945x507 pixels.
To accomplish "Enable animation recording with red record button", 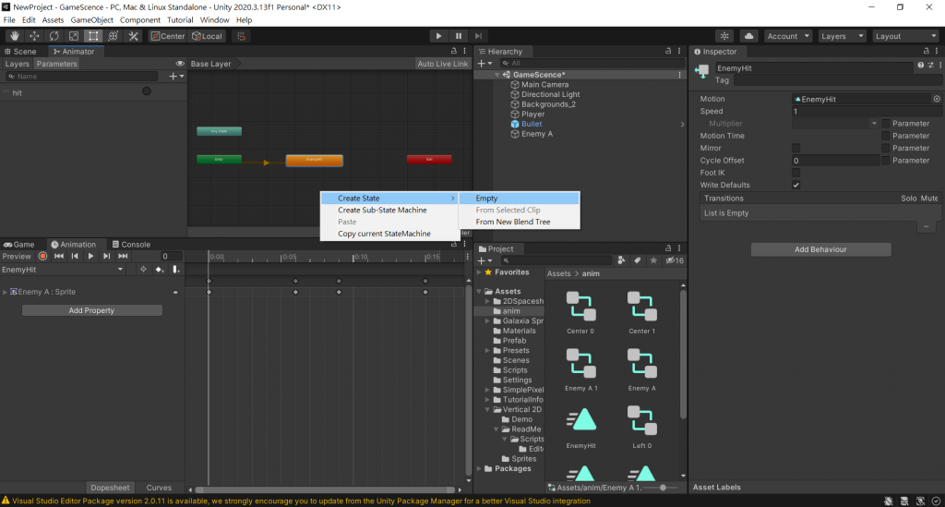I will (x=42, y=256).
